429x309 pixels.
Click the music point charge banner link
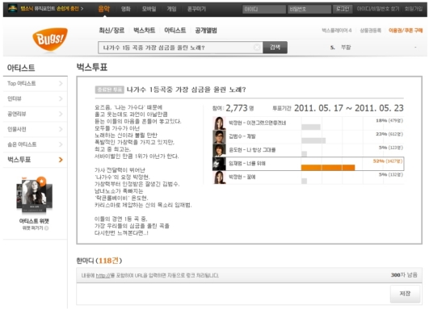[x=53, y=9]
